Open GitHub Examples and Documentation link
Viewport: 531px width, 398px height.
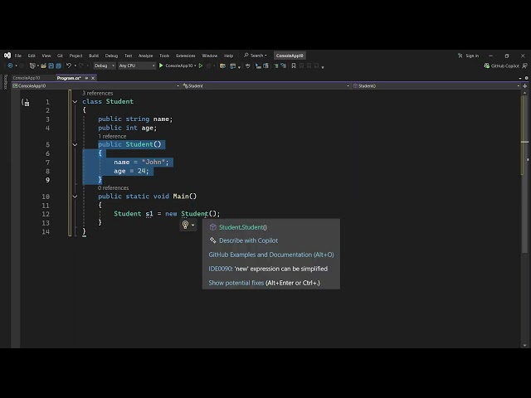[x=271, y=255]
